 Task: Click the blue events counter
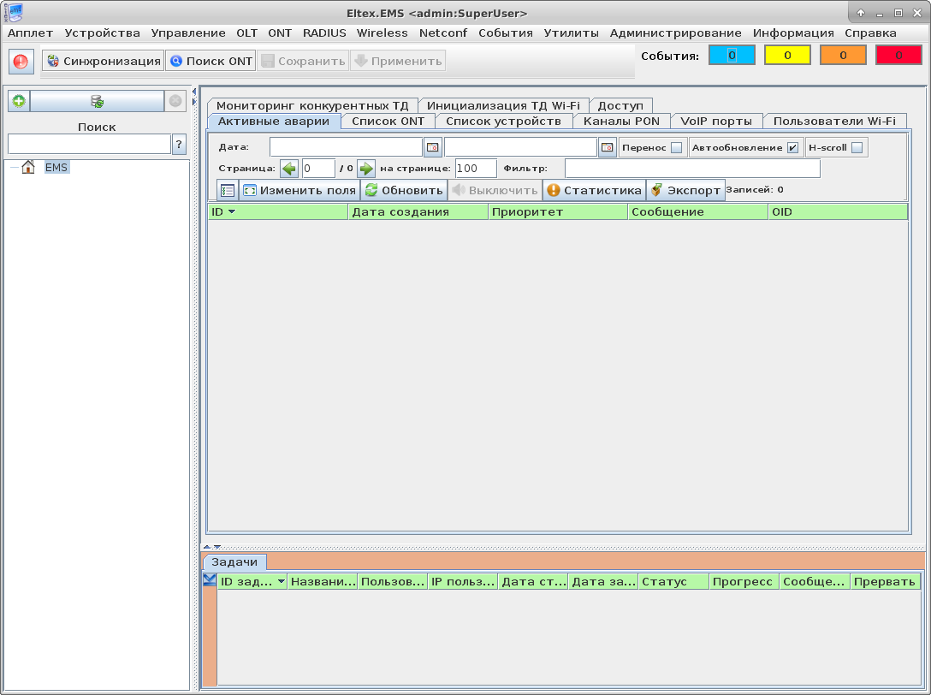732,56
